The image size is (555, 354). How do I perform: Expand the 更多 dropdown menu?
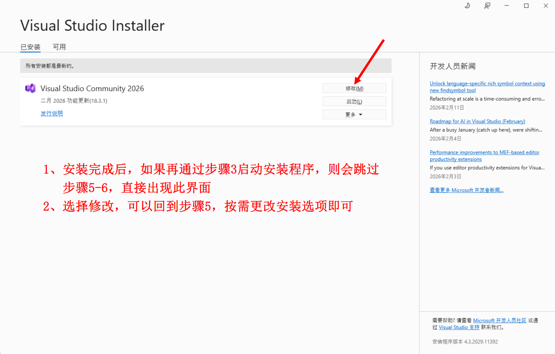(x=354, y=115)
